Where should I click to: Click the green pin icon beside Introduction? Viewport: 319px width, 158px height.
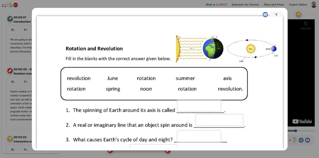coord(10,19)
